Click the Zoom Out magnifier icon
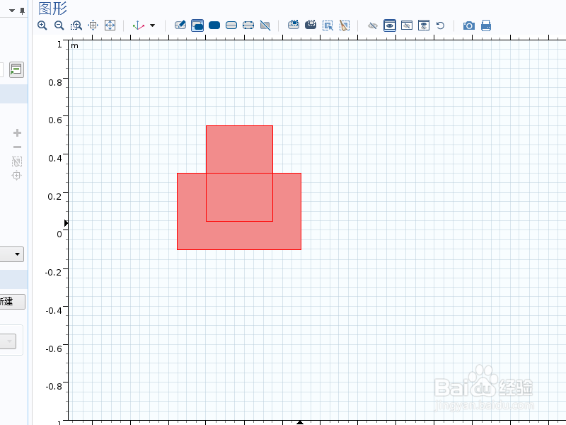Screen dimensions: 566x425 coord(59,25)
